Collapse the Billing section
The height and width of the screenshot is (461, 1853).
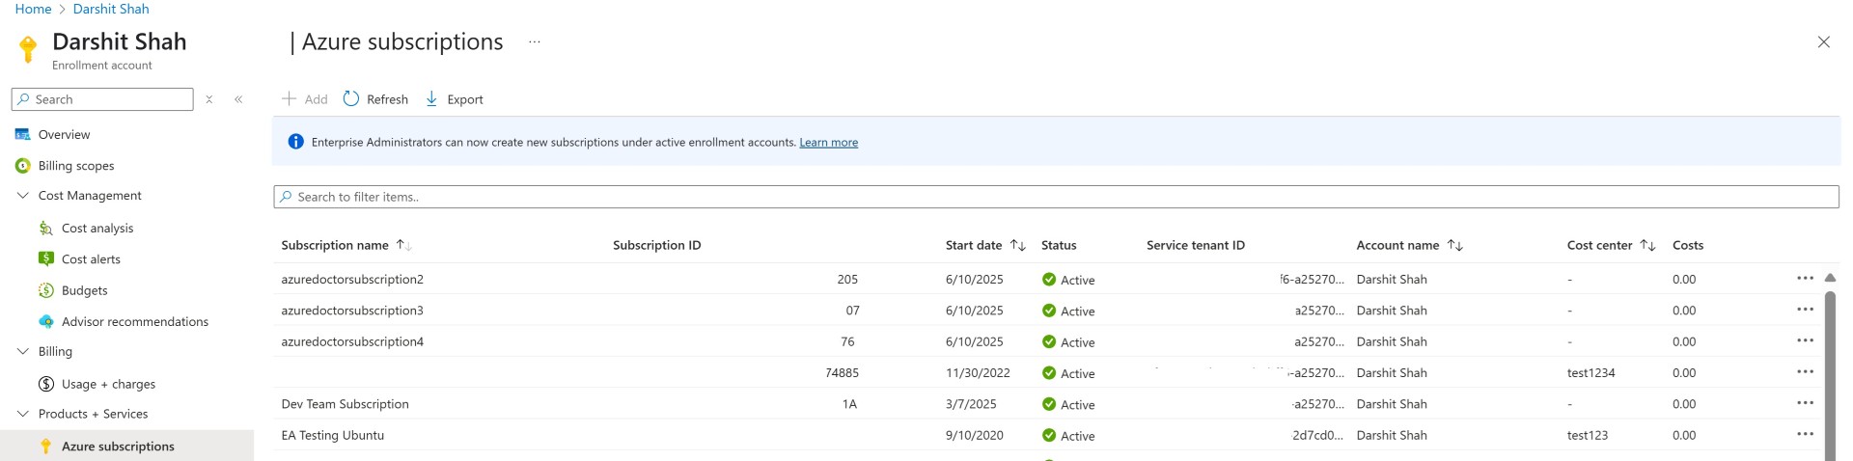point(23,351)
